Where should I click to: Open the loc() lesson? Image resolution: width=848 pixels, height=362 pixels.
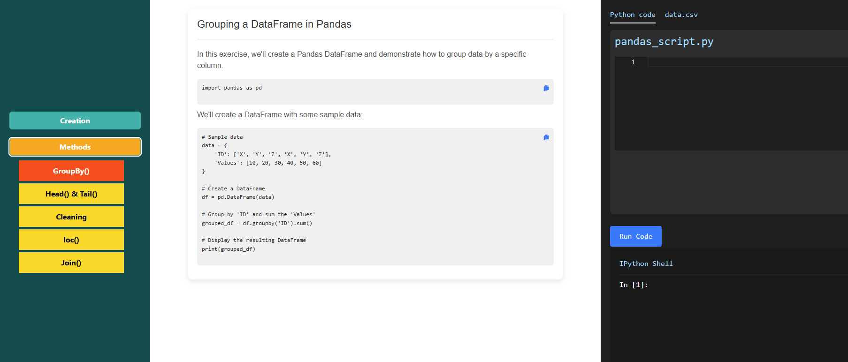71,240
